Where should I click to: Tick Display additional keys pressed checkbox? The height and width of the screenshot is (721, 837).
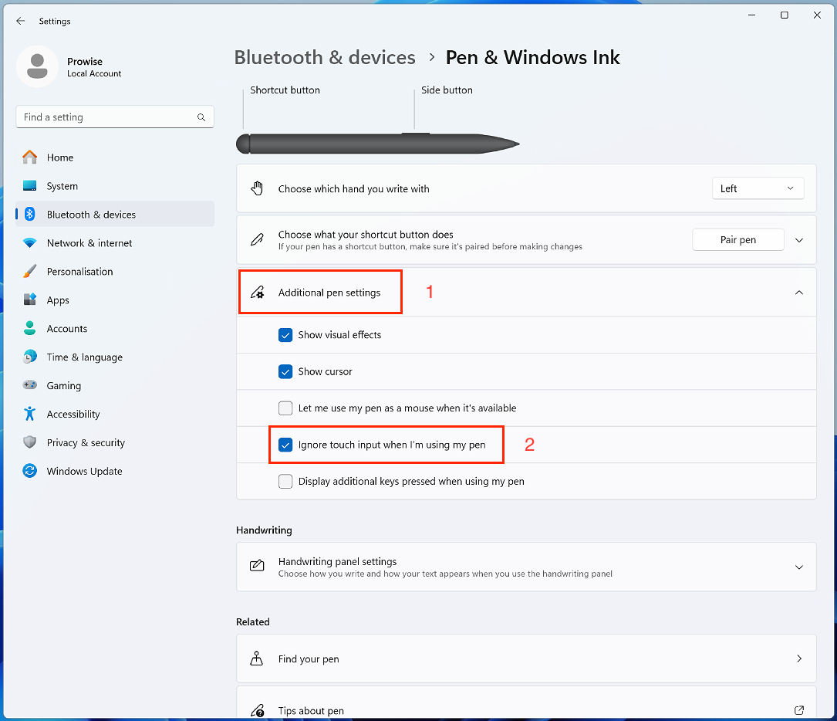click(285, 482)
